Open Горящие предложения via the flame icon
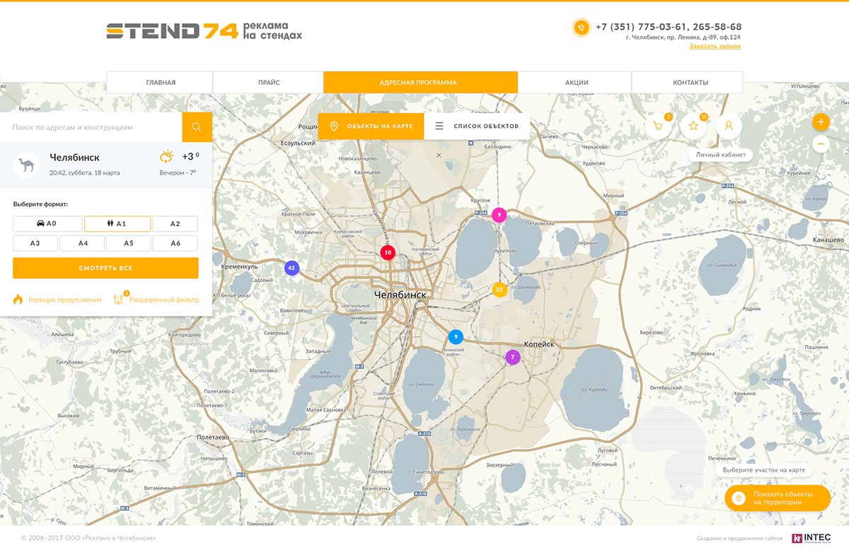This screenshot has height=552, width=849. [x=16, y=299]
